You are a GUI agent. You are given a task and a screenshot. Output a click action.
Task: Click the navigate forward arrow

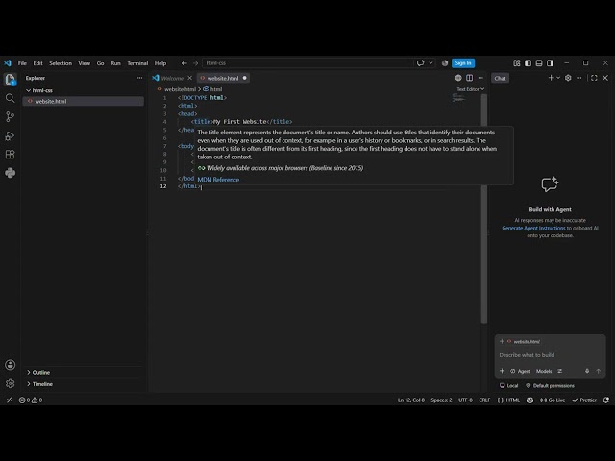tap(195, 63)
